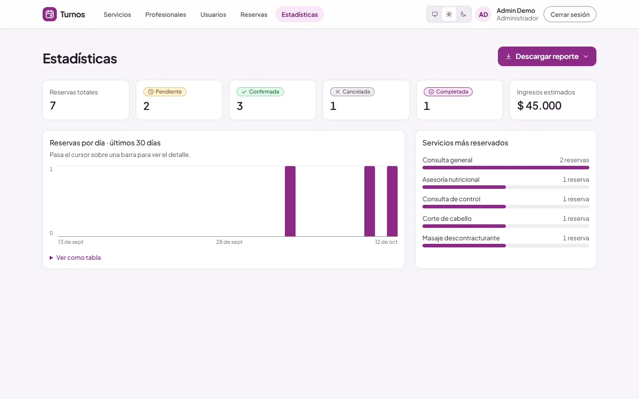Viewport: 639px width, 399px height.
Task: Click the Completada status badge
Action: (448, 92)
